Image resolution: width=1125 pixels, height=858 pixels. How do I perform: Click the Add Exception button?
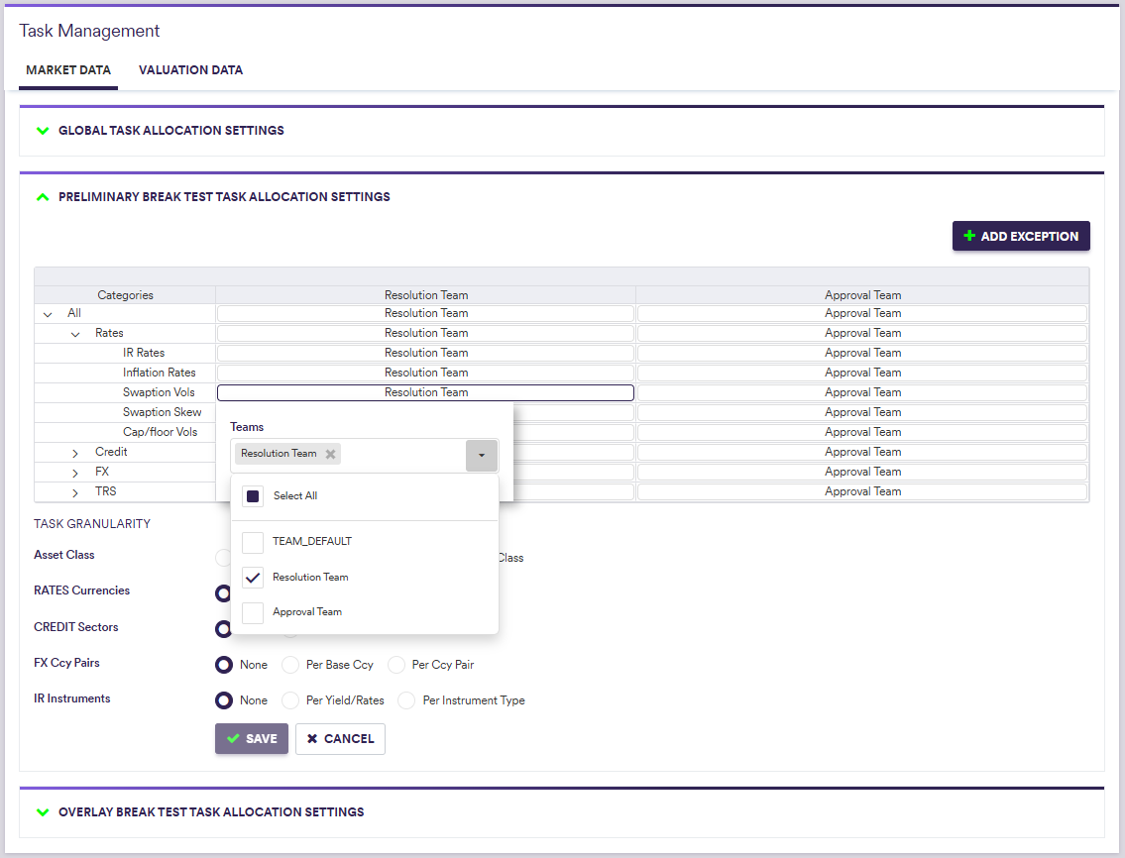pos(1021,237)
